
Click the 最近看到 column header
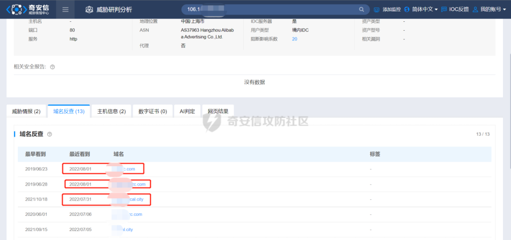(x=79, y=154)
